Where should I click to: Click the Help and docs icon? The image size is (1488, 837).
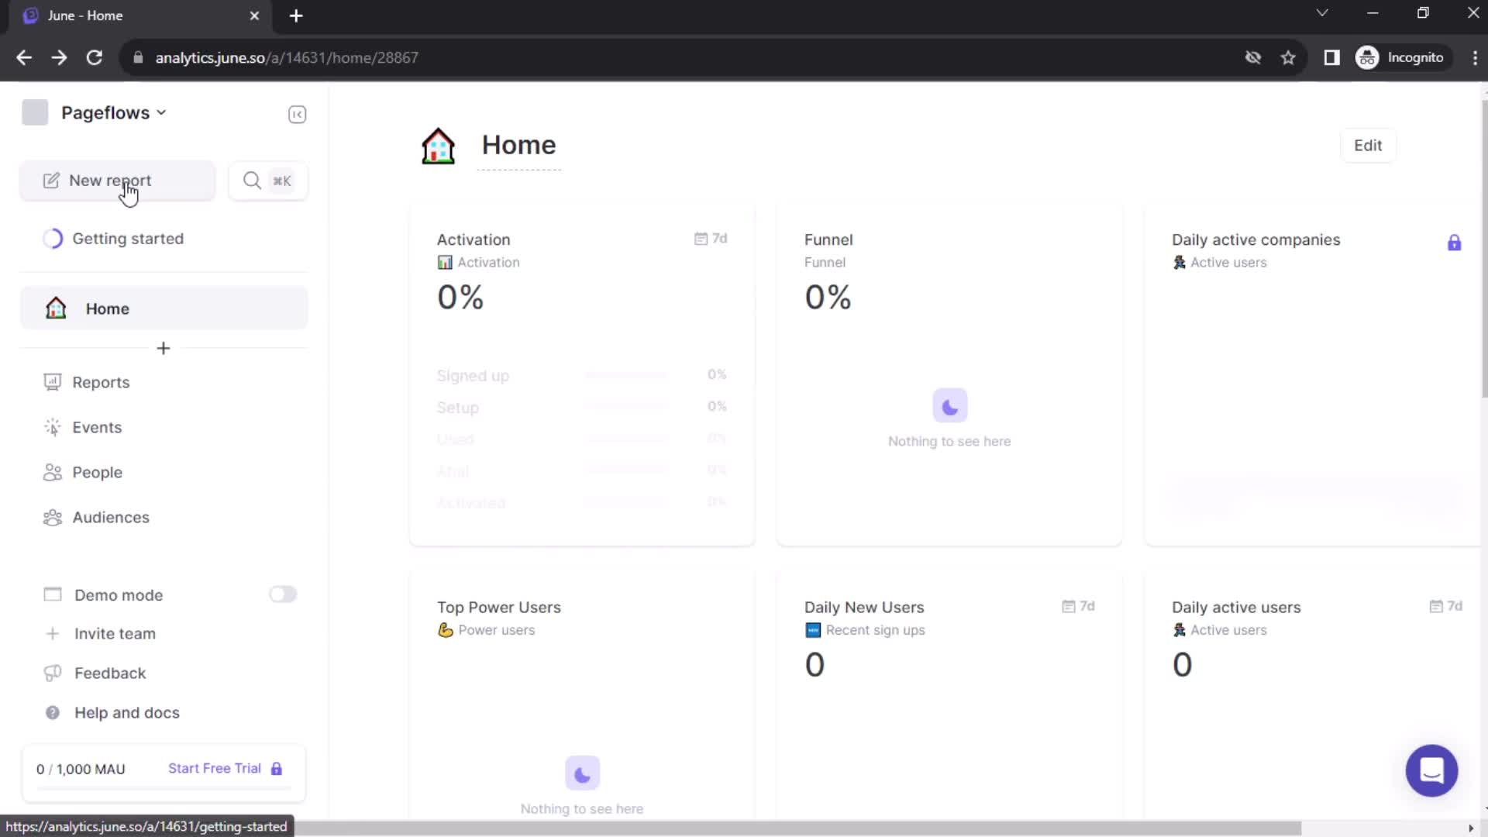click(x=52, y=712)
